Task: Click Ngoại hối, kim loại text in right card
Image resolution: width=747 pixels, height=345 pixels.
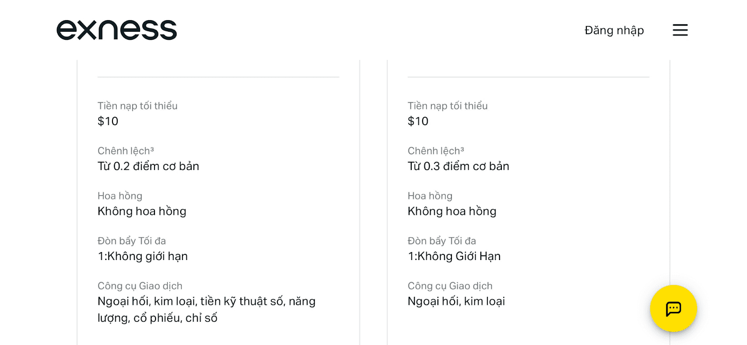Action: (x=456, y=301)
